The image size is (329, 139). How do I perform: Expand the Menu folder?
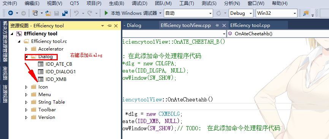pyautogui.click(x=27, y=95)
